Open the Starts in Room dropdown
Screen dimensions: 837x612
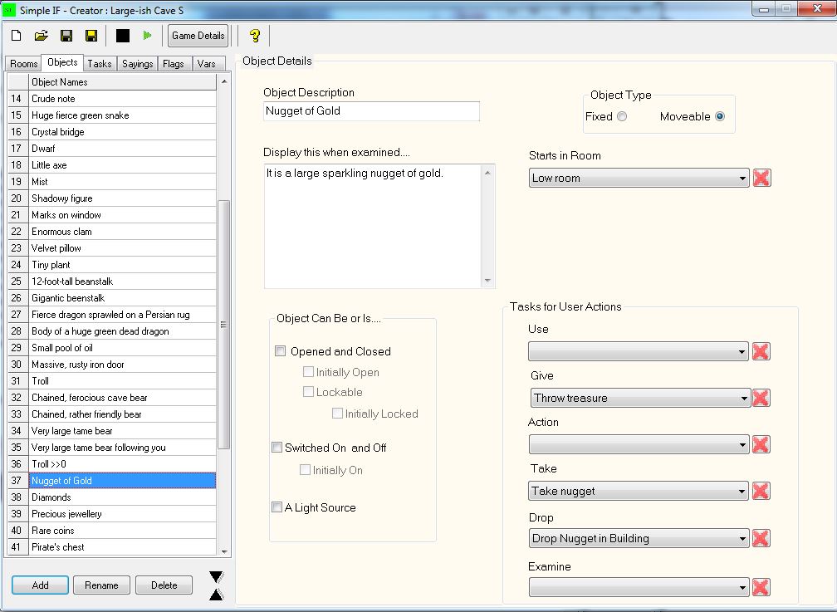point(639,178)
